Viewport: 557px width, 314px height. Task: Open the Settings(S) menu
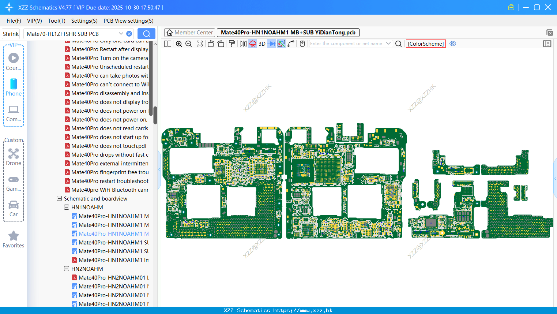(x=84, y=21)
